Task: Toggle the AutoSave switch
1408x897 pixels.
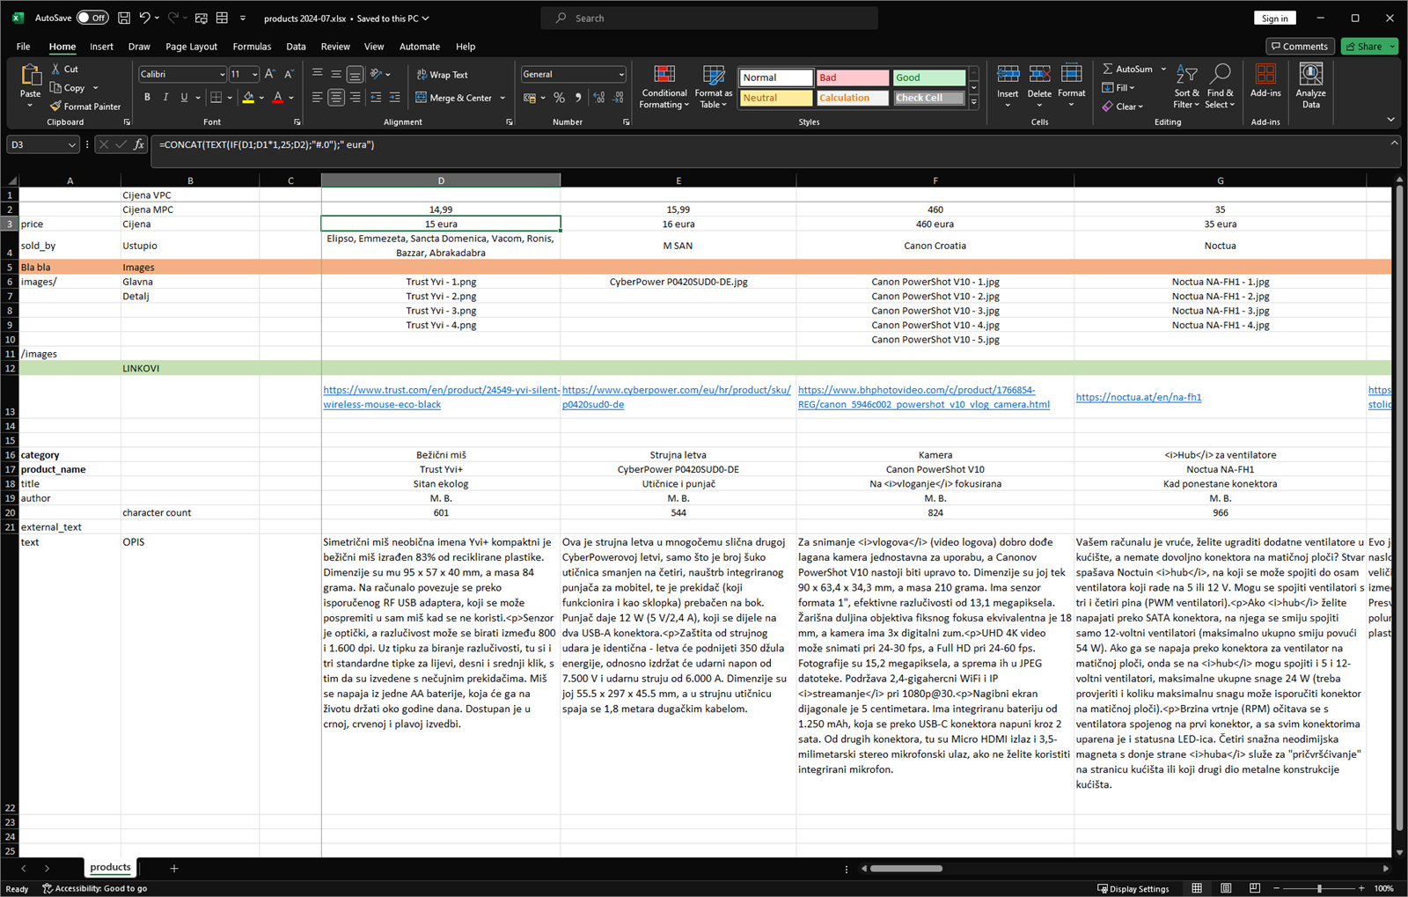Action: (92, 18)
